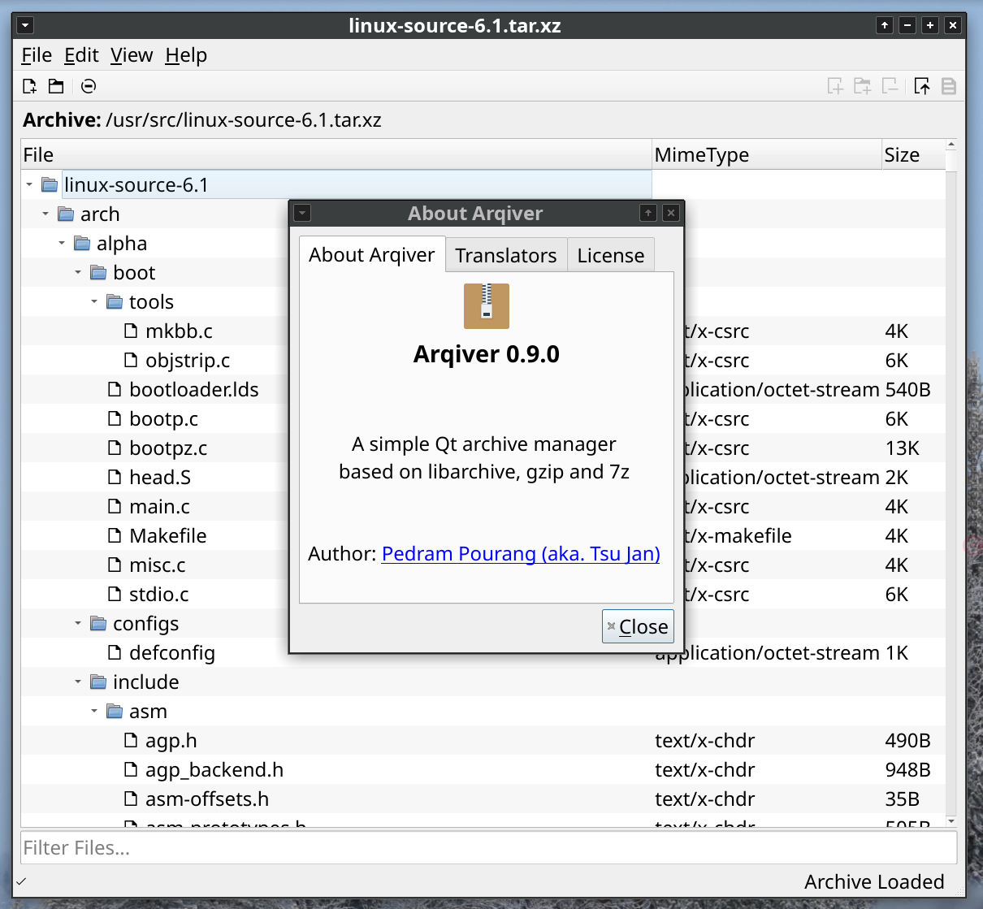The image size is (983, 909).
Task: Click the file icon beside defconfig
Action: [x=115, y=653]
